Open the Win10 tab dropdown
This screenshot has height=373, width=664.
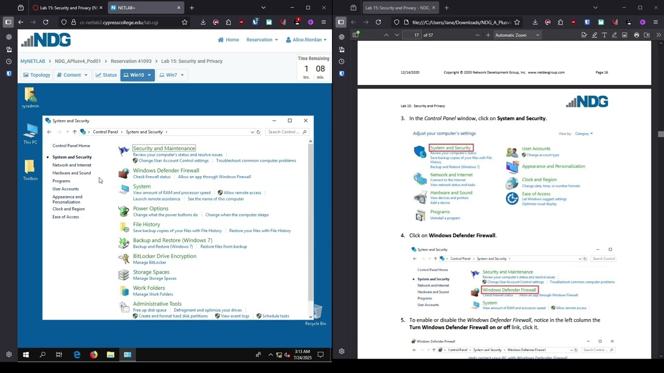pos(149,75)
